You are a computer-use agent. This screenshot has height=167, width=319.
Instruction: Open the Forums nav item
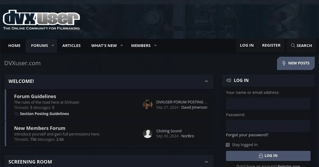point(40,46)
